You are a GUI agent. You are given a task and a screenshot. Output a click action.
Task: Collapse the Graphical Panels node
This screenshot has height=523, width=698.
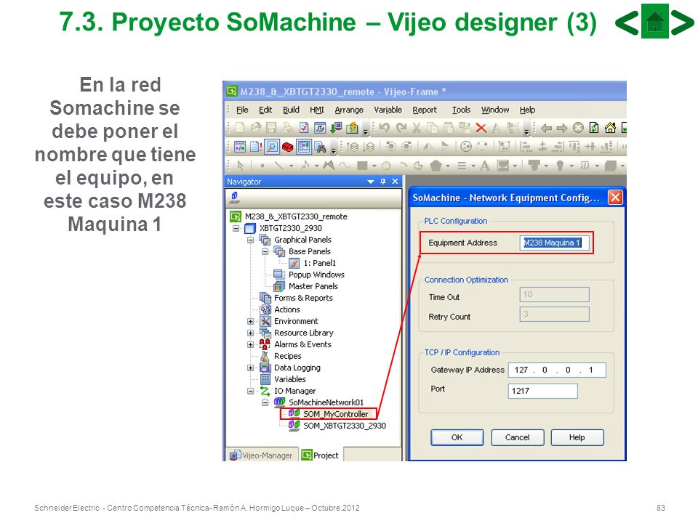coord(251,240)
